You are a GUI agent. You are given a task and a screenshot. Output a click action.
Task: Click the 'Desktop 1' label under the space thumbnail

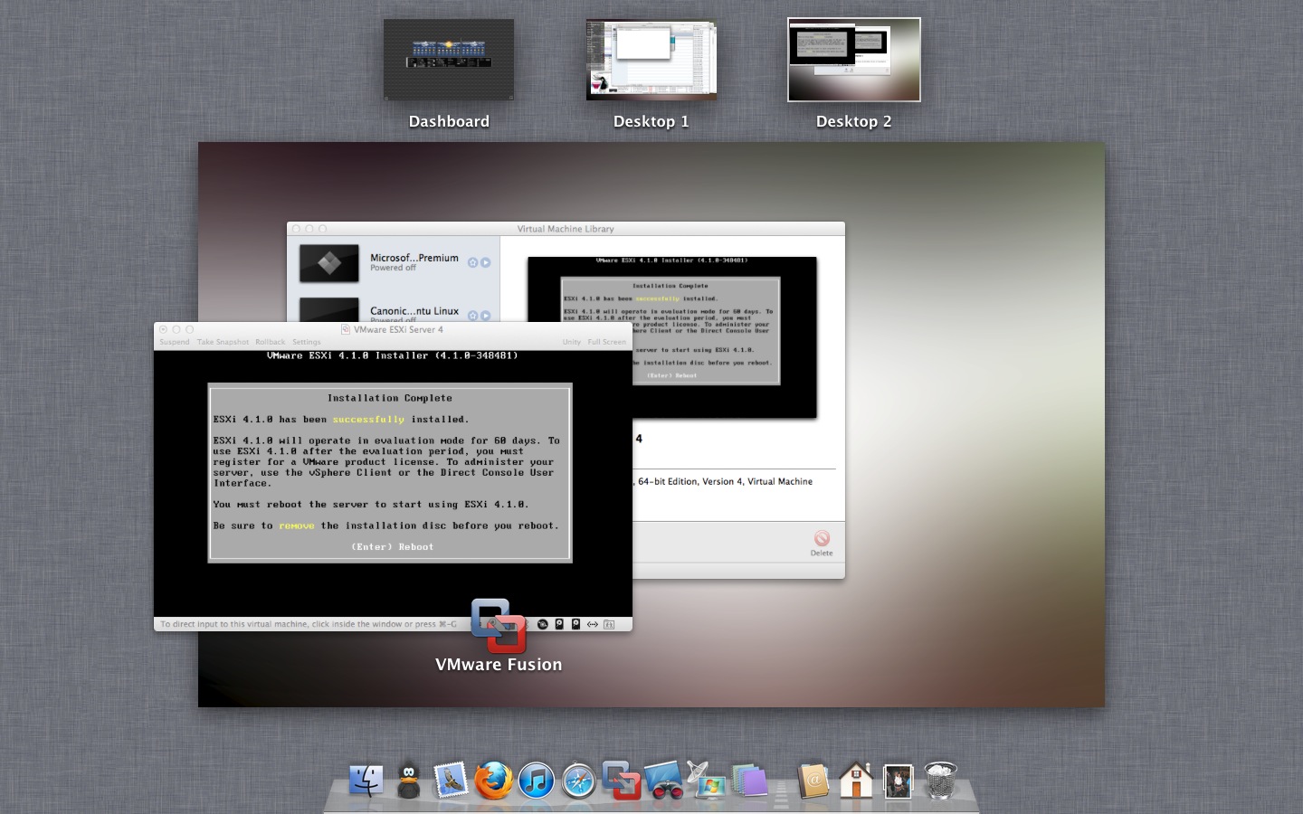[651, 121]
